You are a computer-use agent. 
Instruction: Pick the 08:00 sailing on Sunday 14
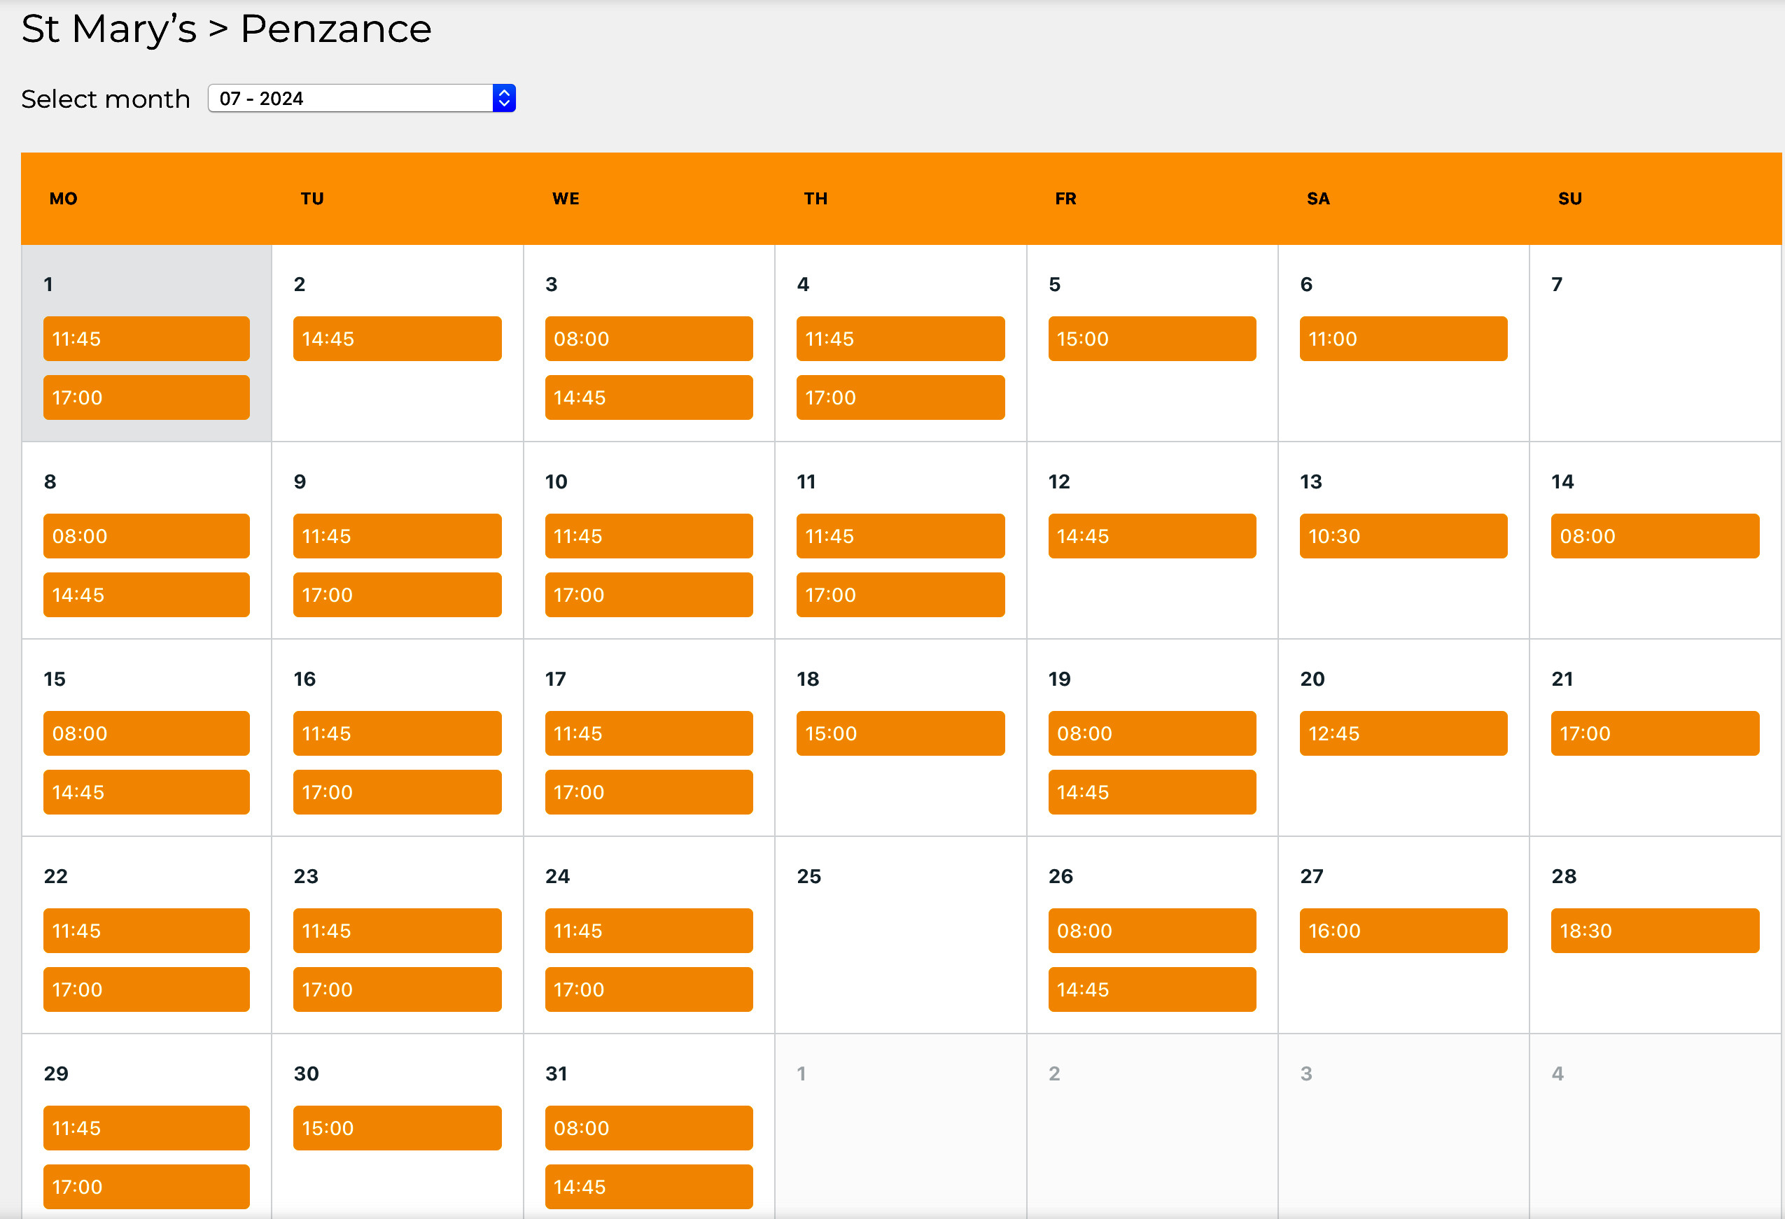(1654, 536)
